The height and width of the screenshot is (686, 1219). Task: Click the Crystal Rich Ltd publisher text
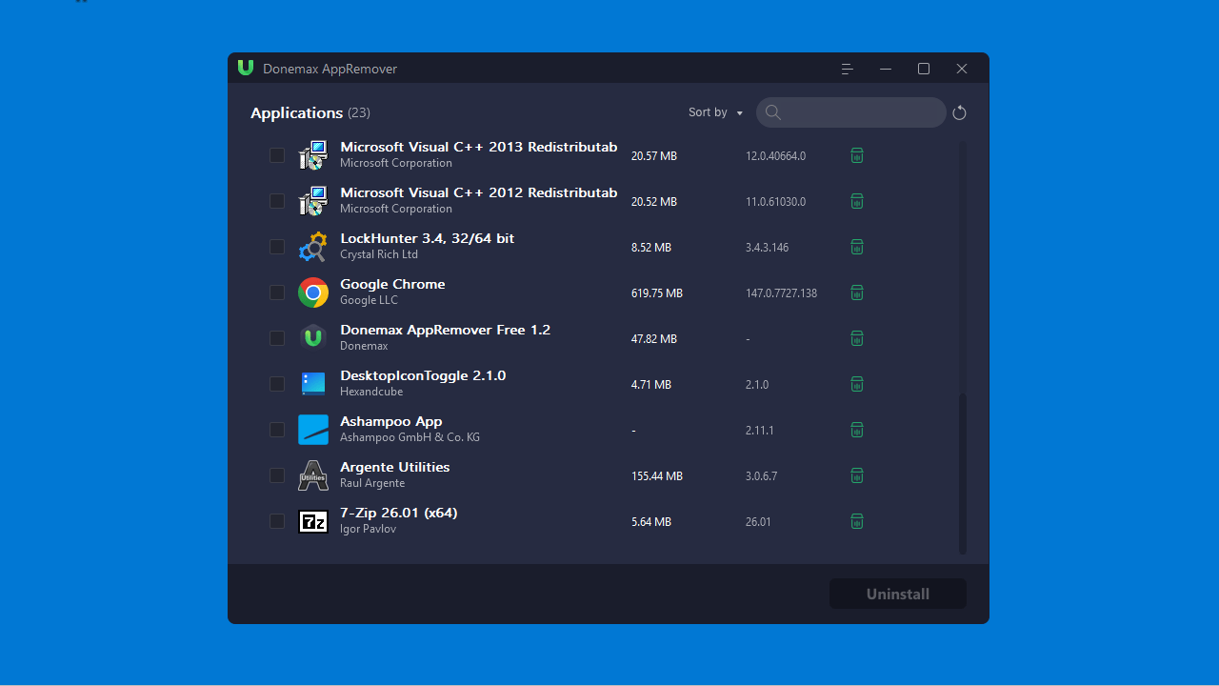(x=379, y=254)
